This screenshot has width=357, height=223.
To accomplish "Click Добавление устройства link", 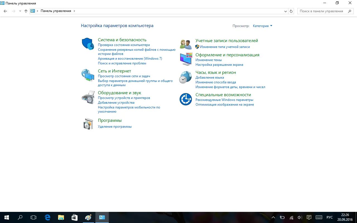I will pos(116,103).
